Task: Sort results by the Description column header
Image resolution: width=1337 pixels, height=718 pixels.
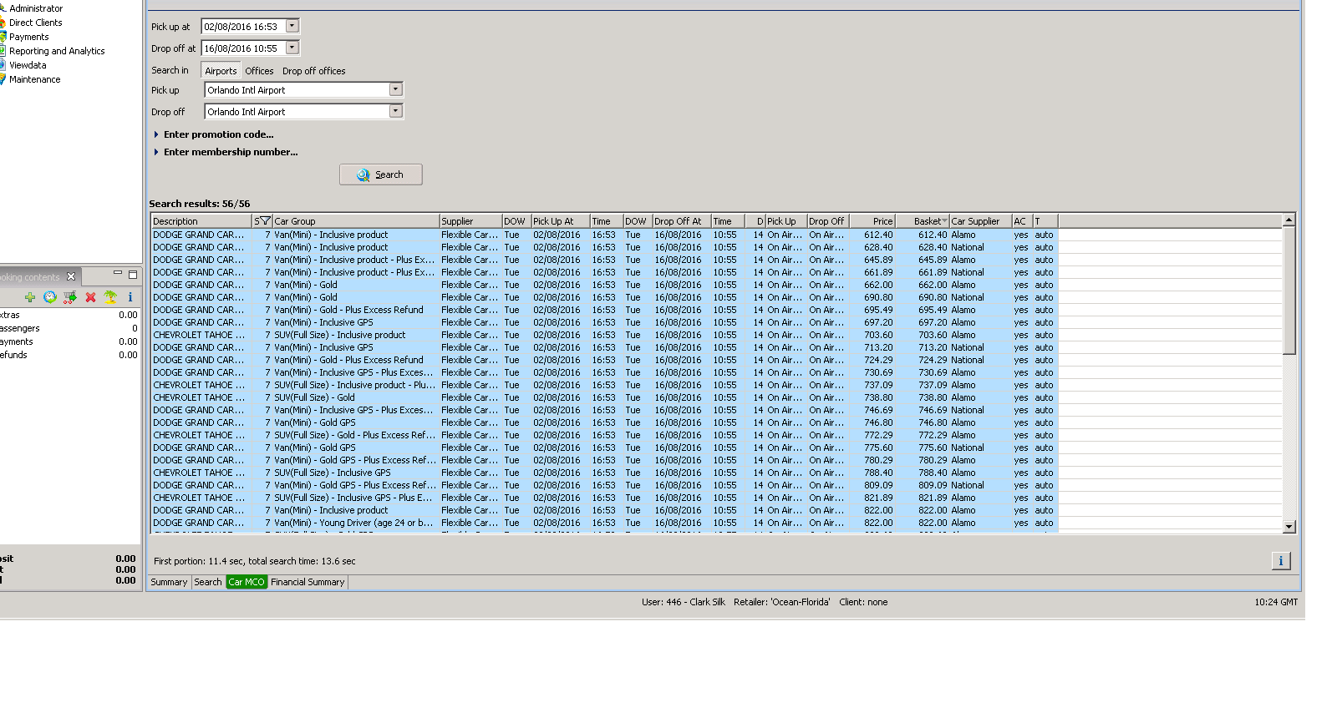Action: pyautogui.click(x=202, y=221)
